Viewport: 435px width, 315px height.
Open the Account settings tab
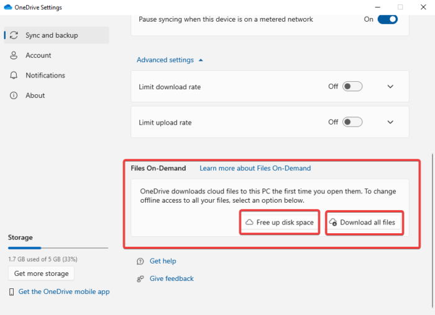pyautogui.click(x=38, y=55)
